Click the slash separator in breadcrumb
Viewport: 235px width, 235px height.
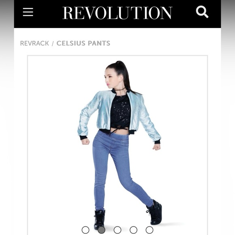[53, 43]
